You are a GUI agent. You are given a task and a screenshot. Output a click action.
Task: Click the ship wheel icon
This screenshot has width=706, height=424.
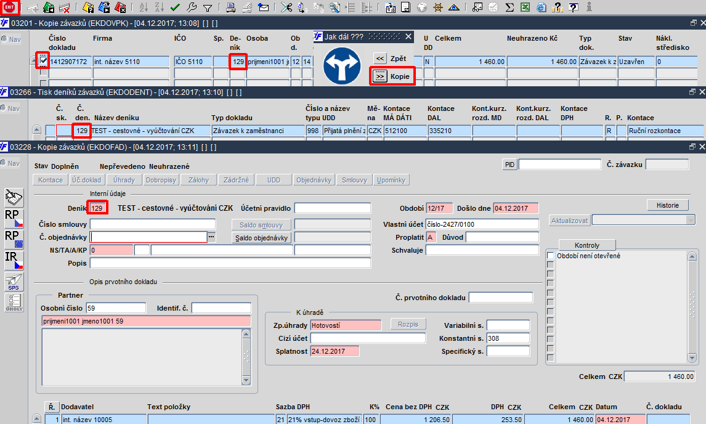point(437,7)
